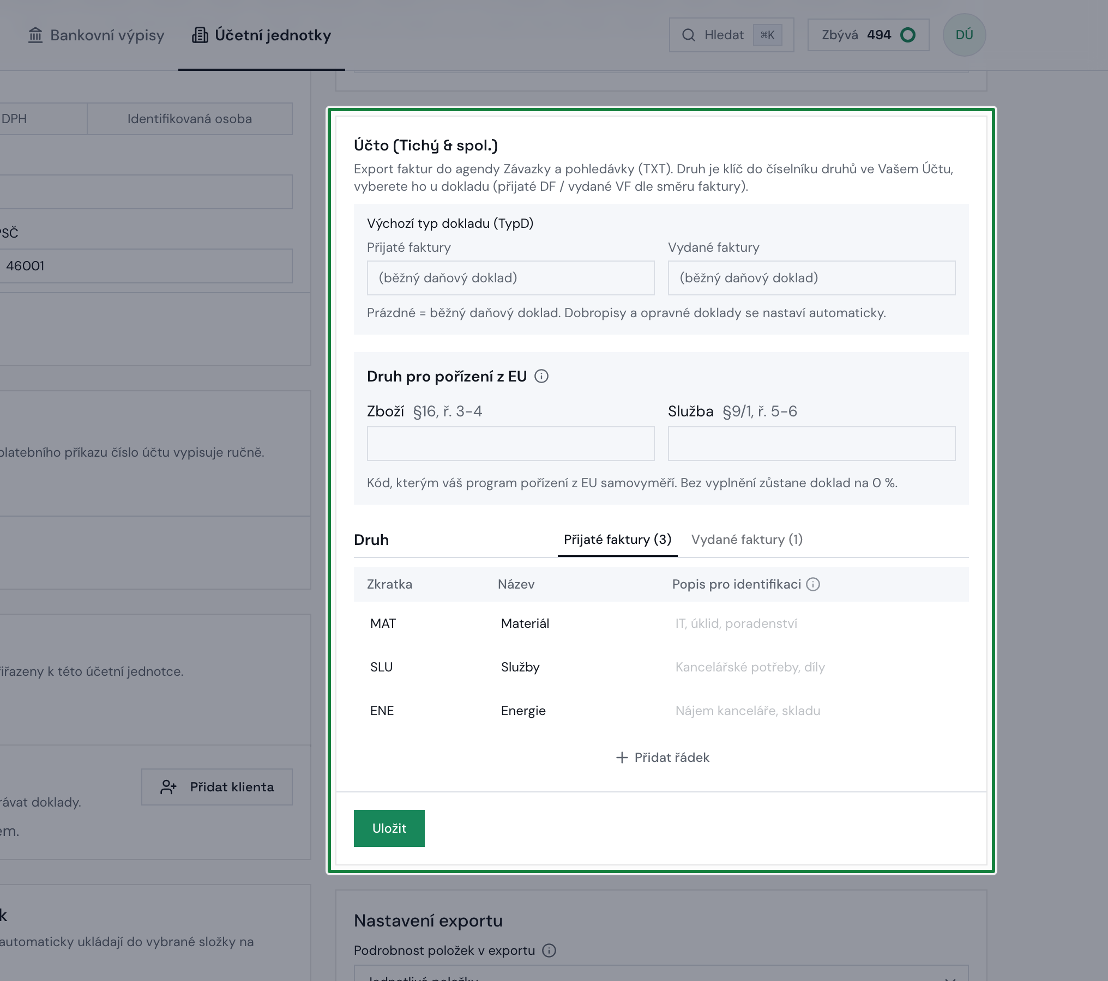Click the Účto (Tichý & spol.) heading
Image resolution: width=1108 pixels, height=981 pixels.
pos(426,146)
